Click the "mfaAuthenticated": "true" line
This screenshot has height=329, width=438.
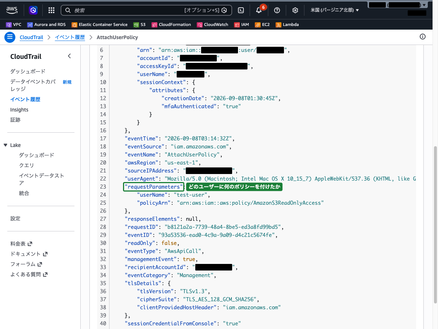pos(201,106)
